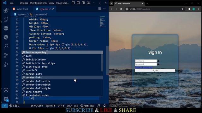Viewport: 202px width, 113px height.
Task: Choose border-left-width suggestion
Action: point(61,84)
